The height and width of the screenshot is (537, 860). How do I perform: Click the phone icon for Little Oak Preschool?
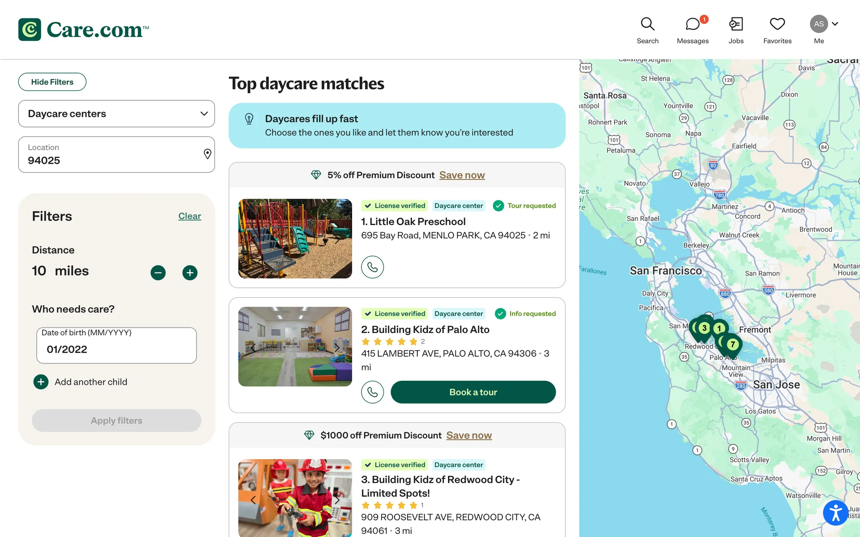pyautogui.click(x=372, y=267)
